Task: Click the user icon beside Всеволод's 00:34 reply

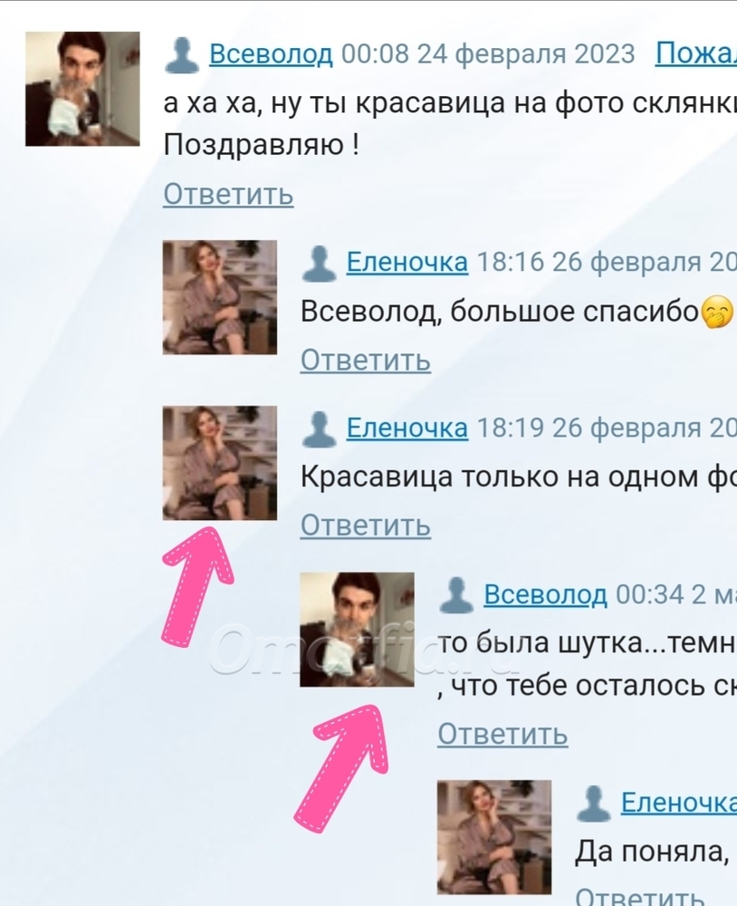Action: click(456, 594)
